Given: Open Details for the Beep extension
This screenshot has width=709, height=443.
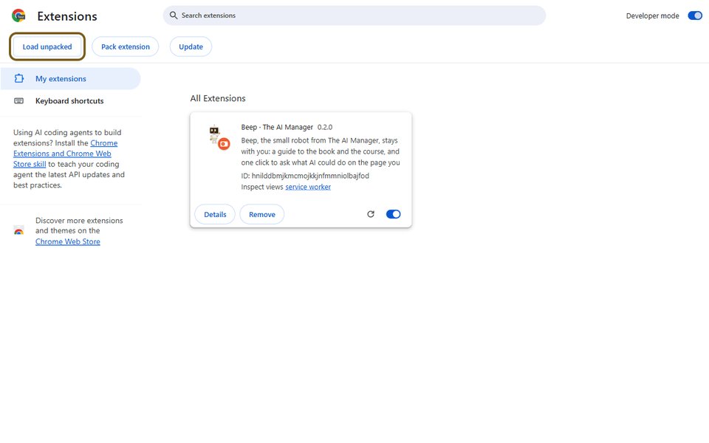Looking at the screenshot, I should [215, 214].
